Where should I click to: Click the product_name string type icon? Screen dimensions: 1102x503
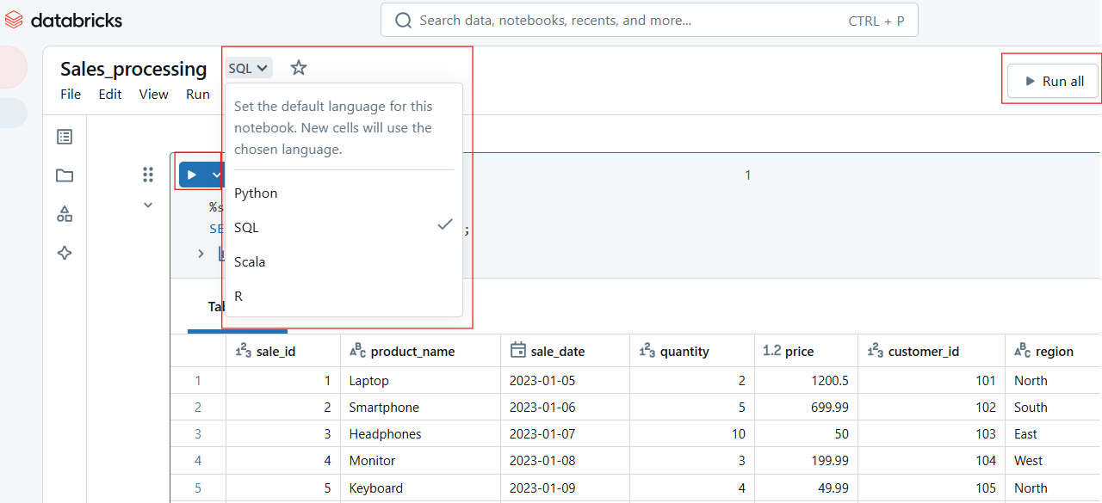click(358, 351)
